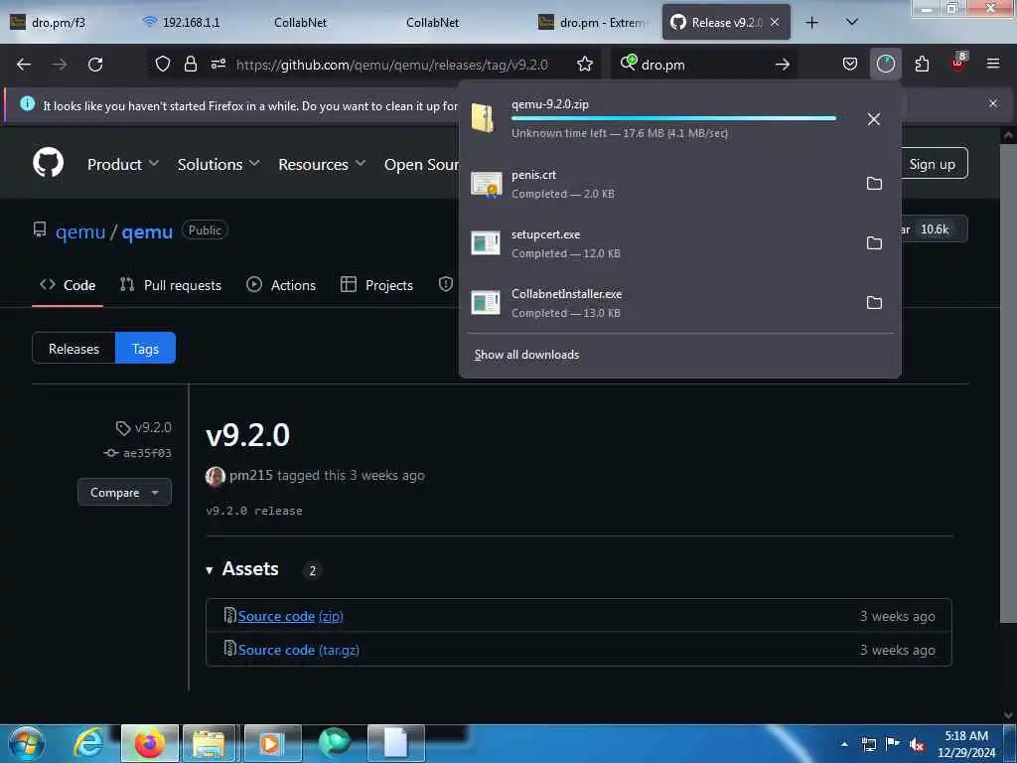Open Windows Explorer from the taskbar
1017x763 pixels.
tap(209, 743)
